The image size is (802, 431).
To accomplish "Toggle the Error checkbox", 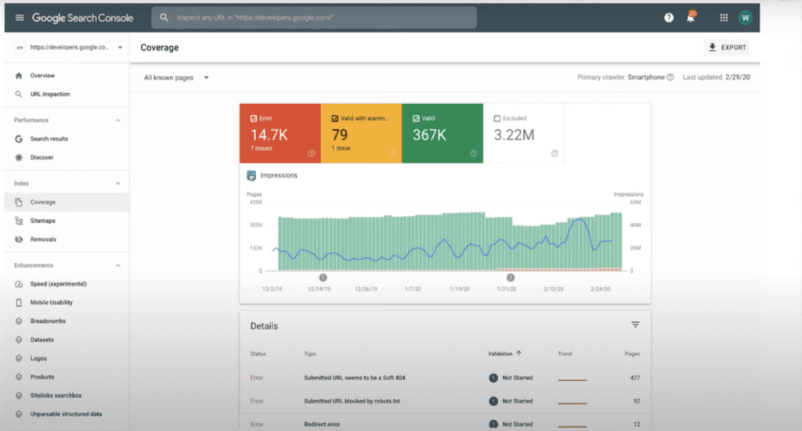I will tap(253, 118).
